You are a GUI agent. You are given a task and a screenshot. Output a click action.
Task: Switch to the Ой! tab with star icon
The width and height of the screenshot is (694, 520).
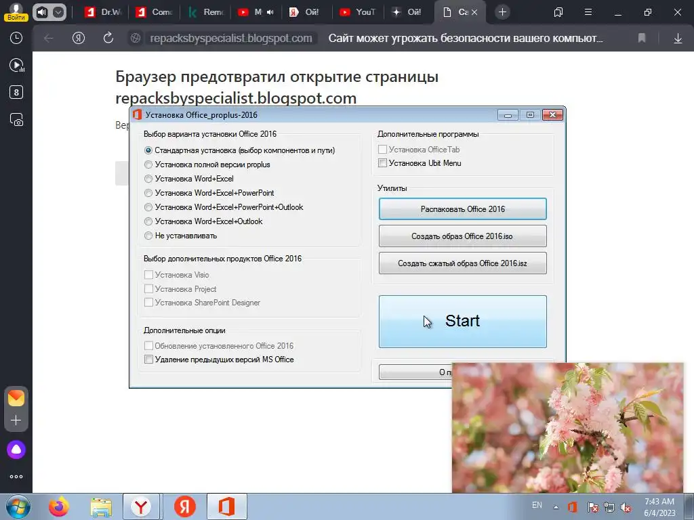pos(409,12)
